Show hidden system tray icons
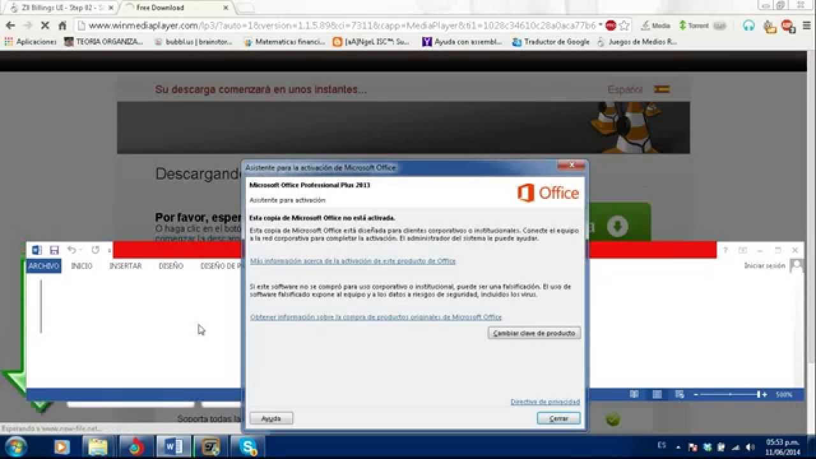 coord(678,447)
